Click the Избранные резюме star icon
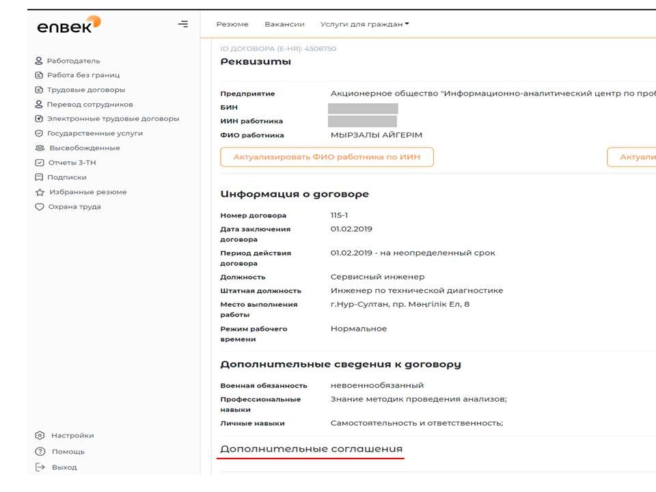Image resolution: width=656 pixels, height=492 pixels. pyautogui.click(x=40, y=192)
